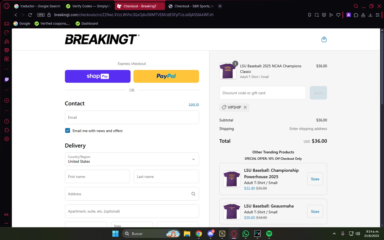The image size is (384, 240).
Task: Pay with Shop Pay button
Action: [x=98, y=76]
